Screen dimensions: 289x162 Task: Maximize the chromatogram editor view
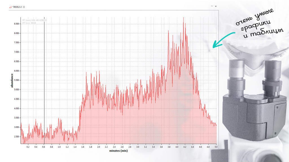216,6
